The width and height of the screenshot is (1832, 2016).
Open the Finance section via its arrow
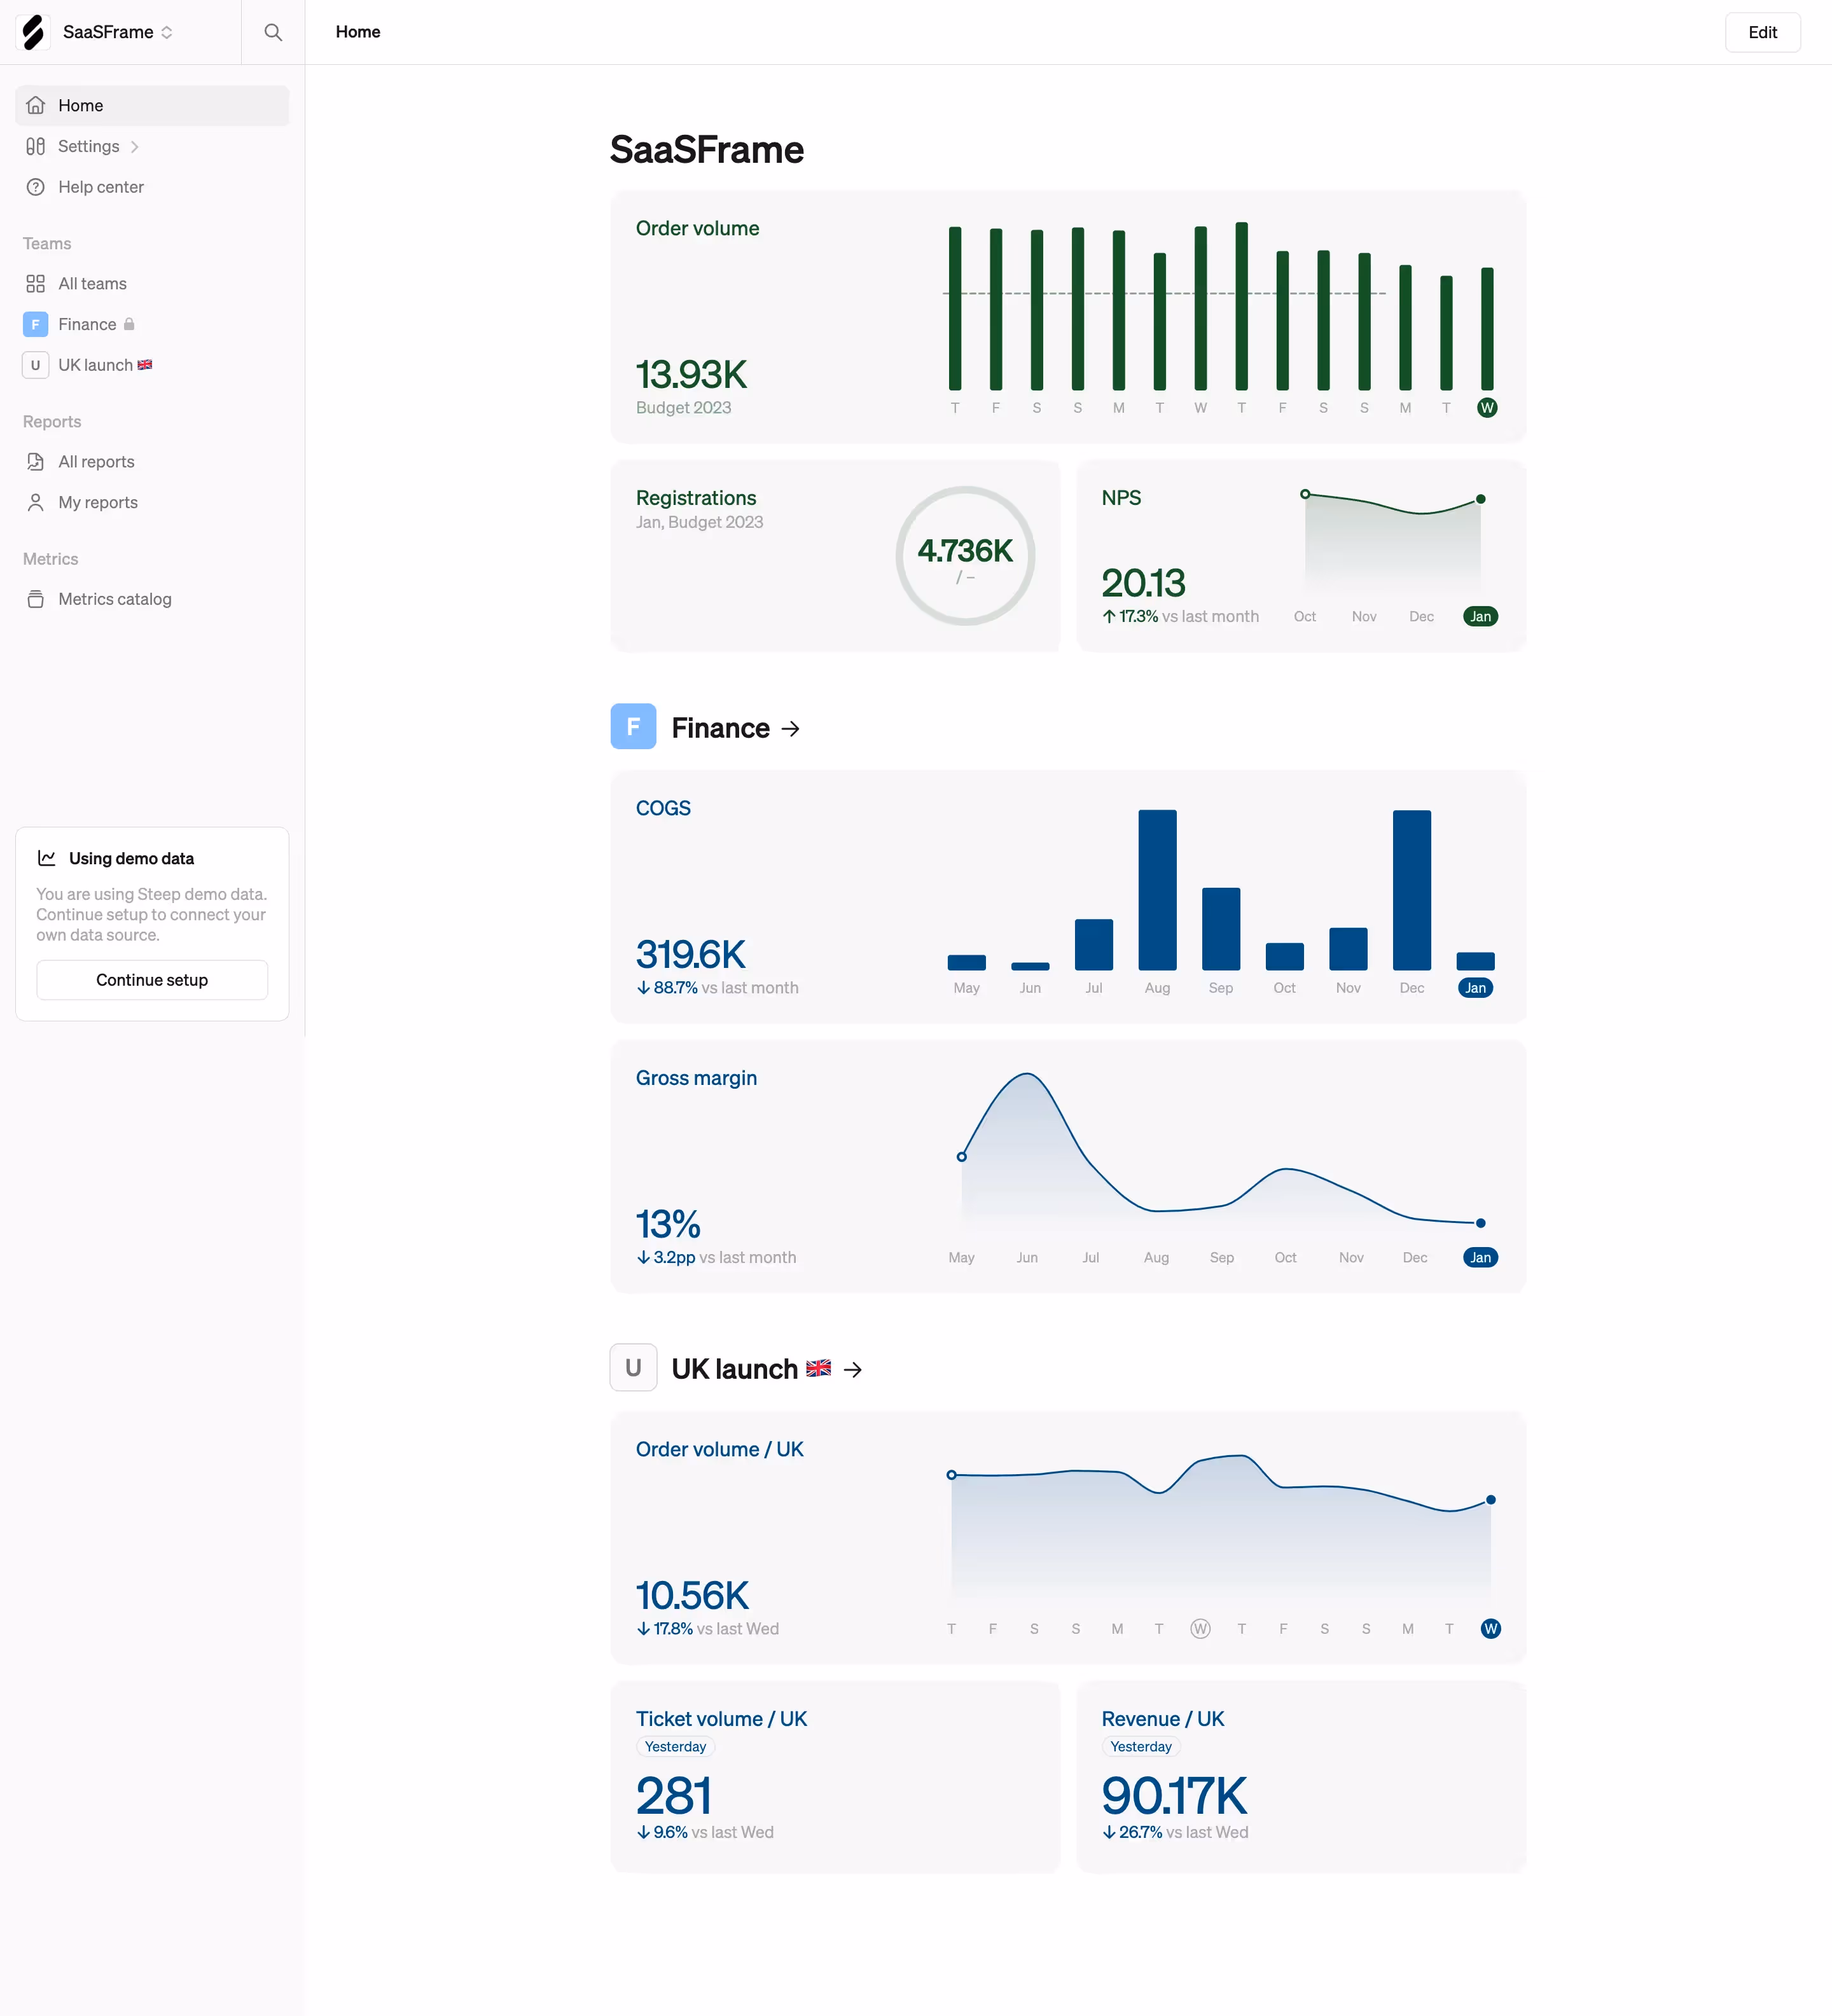click(791, 728)
